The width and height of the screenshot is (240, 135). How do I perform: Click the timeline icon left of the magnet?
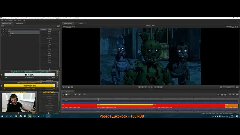[x=218, y=95]
